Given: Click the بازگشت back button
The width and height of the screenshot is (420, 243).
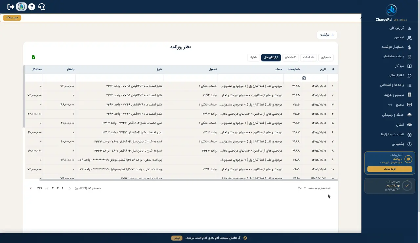Looking at the screenshot, I should (327, 35).
